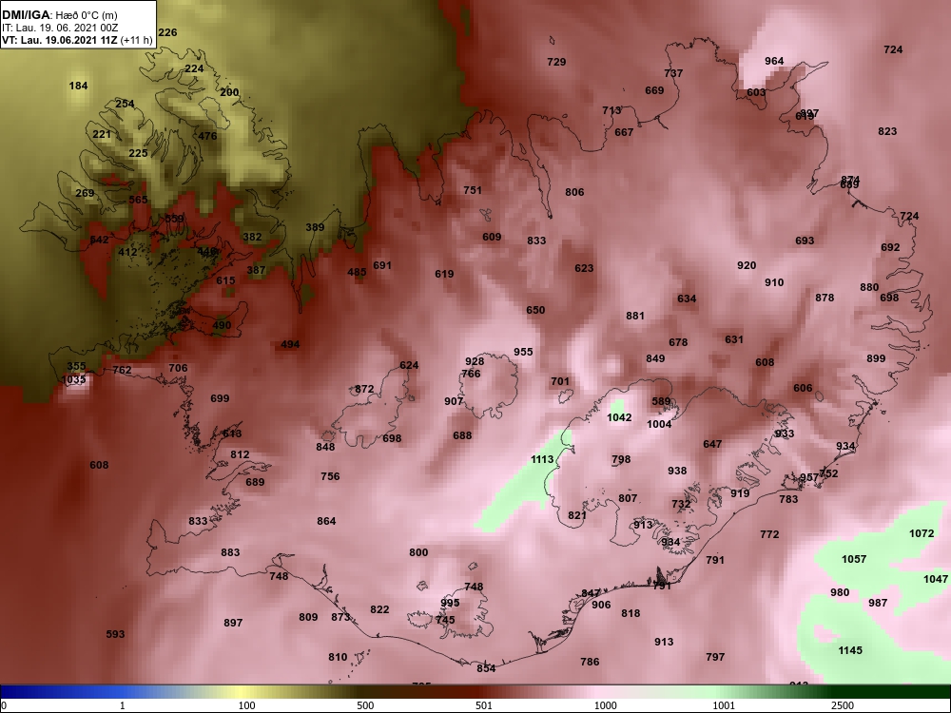Click the map value 593 in the southwest sea
The height and width of the screenshot is (713, 951).
point(115,634)
